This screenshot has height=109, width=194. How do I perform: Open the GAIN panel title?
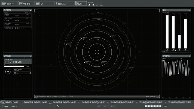click(164, 10)
